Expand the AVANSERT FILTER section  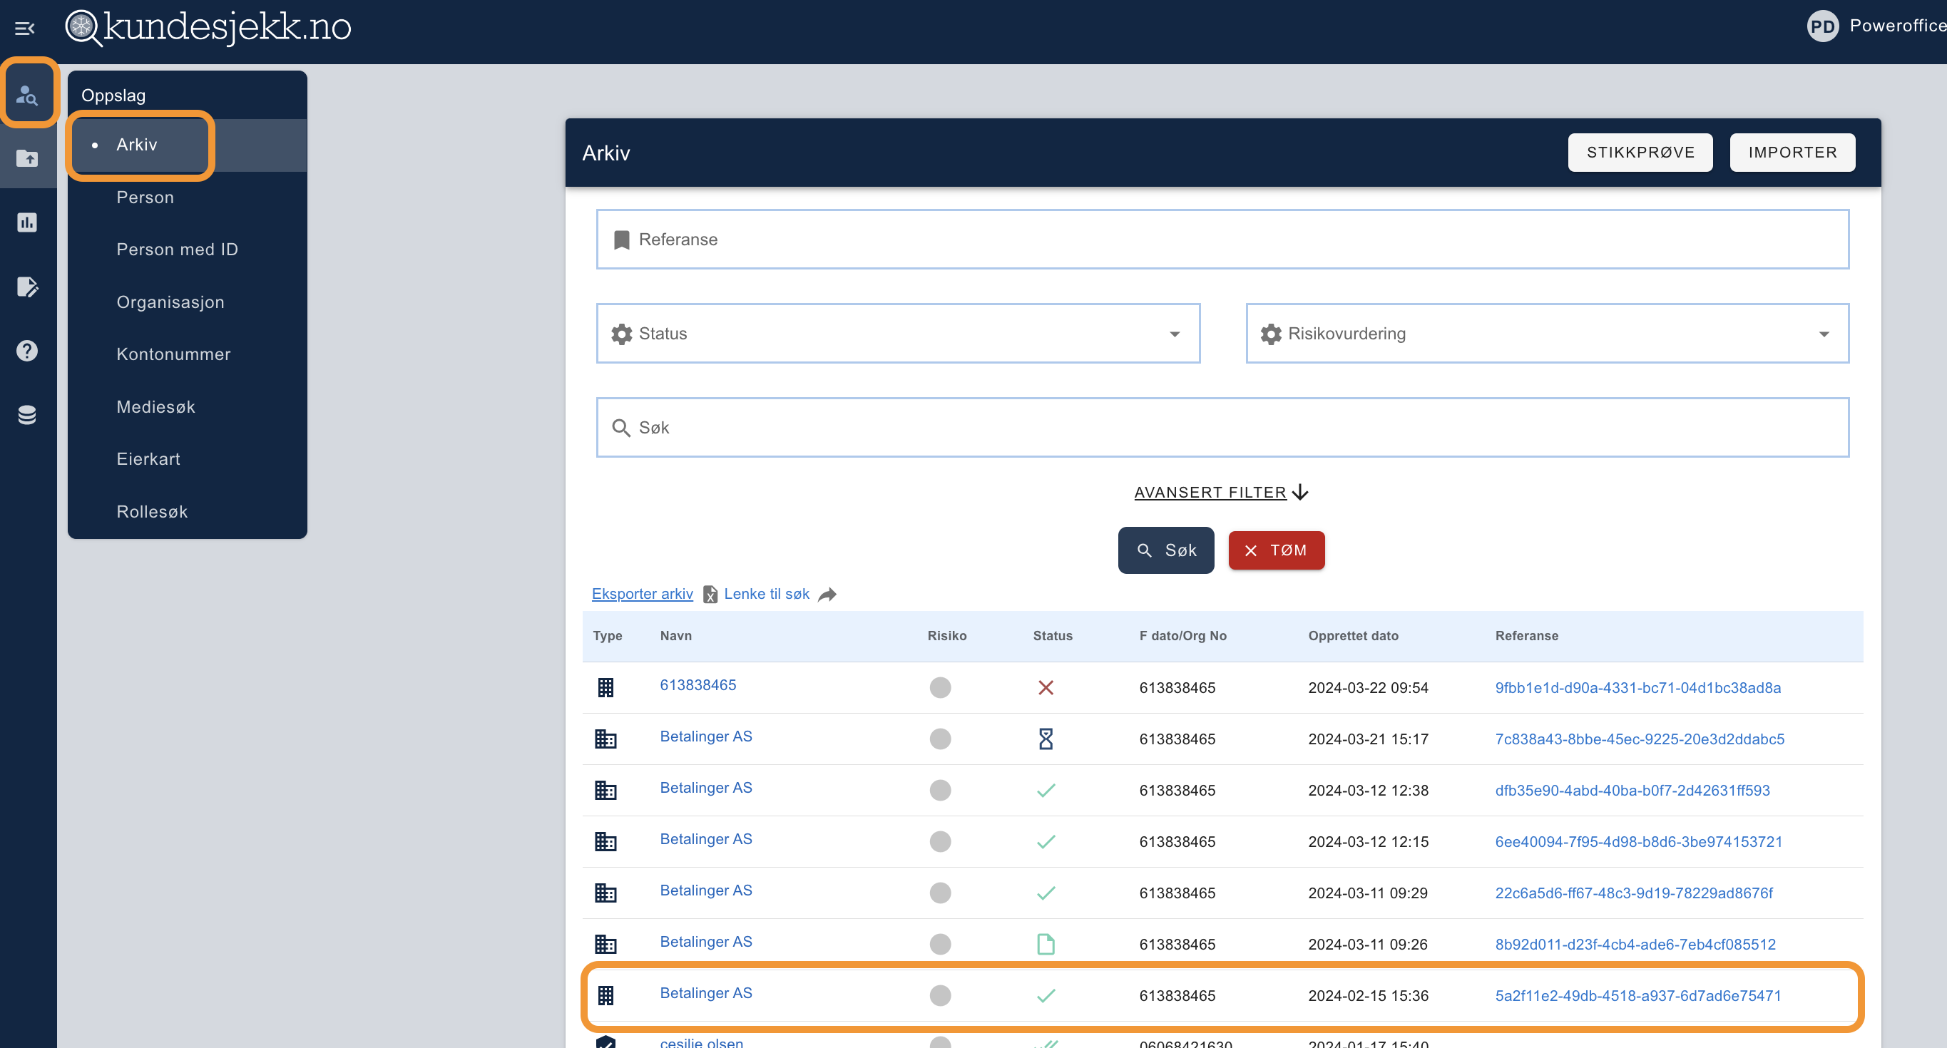click(1222, 493)
